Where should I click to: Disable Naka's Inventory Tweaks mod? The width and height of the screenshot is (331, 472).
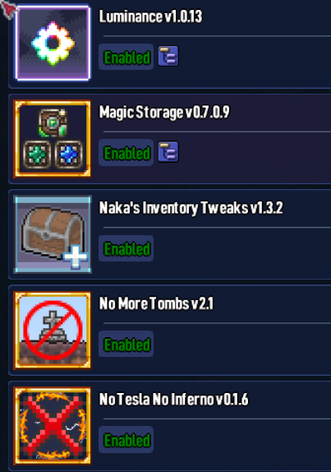point(126,248)
